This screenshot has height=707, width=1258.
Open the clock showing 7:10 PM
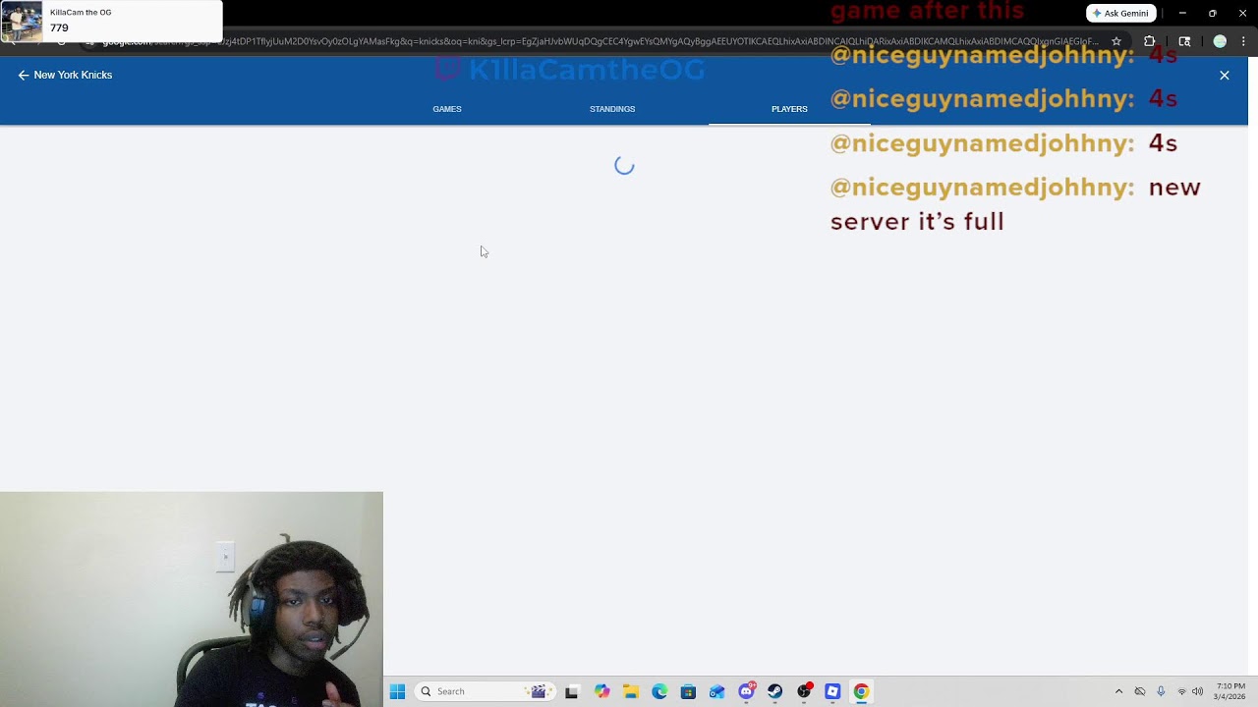click(x=1230, y=691)
